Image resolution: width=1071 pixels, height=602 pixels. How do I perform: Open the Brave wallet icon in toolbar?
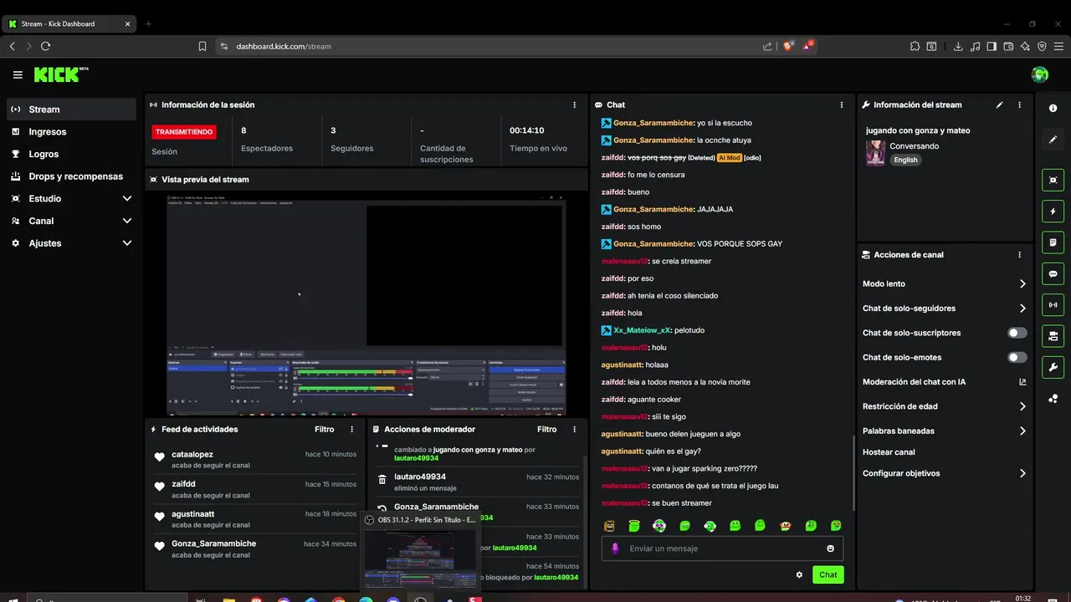coord(1008,46)
